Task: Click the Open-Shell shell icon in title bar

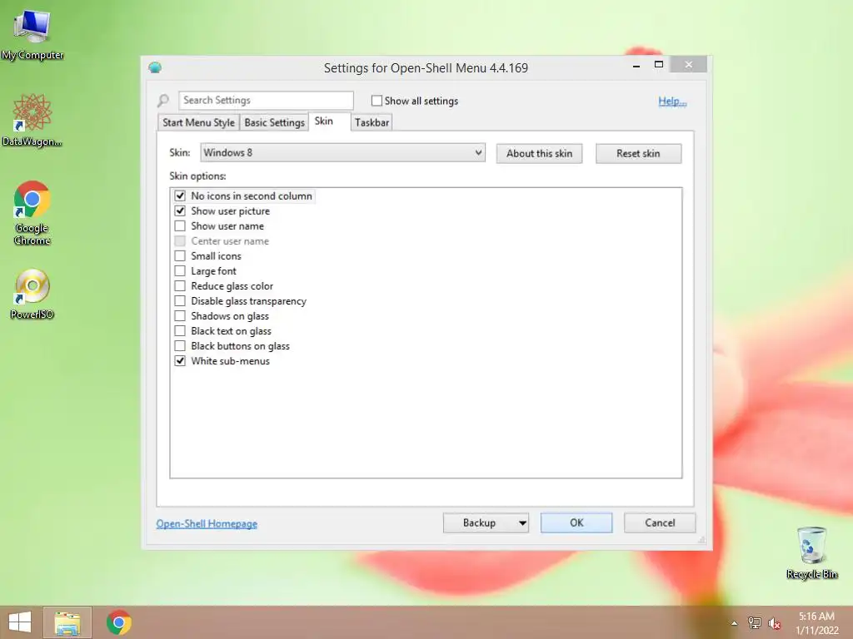Action: [155, 67]
